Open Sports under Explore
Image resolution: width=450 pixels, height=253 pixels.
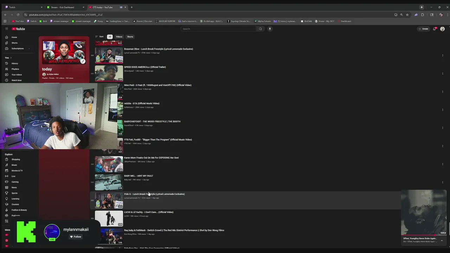(x=14, y=193)
